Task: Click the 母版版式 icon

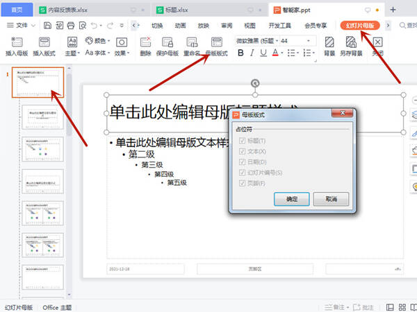Action: pyautogui.click(x=217, y=42)
